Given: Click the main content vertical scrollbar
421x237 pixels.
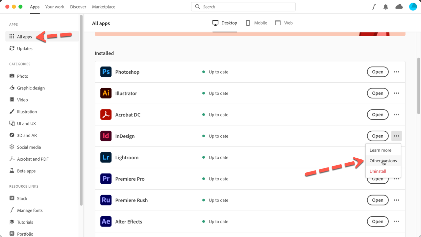Looking at the screenshot, I should pos(418,86).
